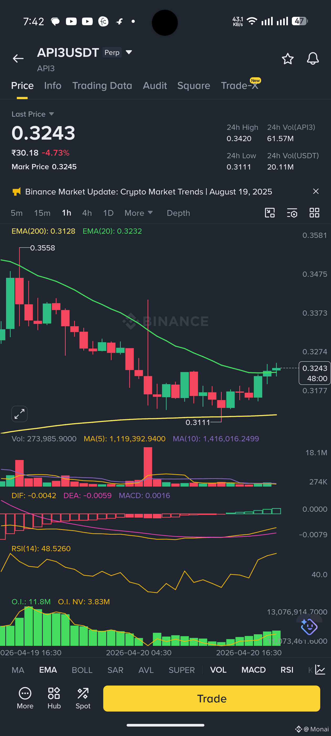Toggle the VOL sub-indicator
The width and height of the screenshot is (331, 736).
tap(218, 670)
